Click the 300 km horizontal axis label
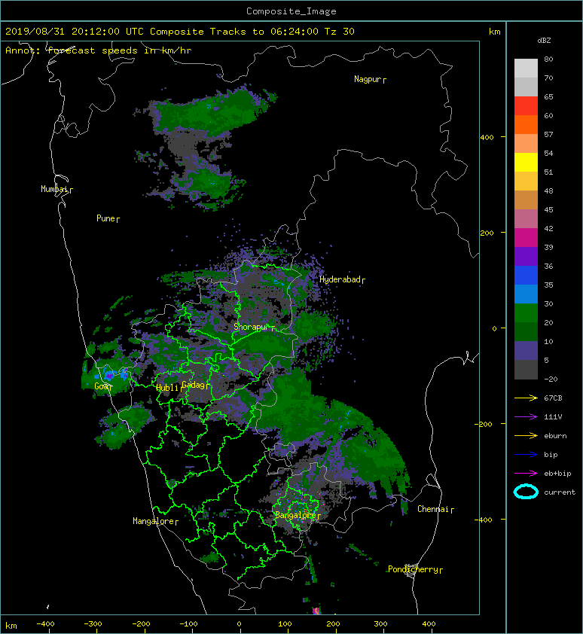Screen dimensions: 583x634 pos(380,624)
